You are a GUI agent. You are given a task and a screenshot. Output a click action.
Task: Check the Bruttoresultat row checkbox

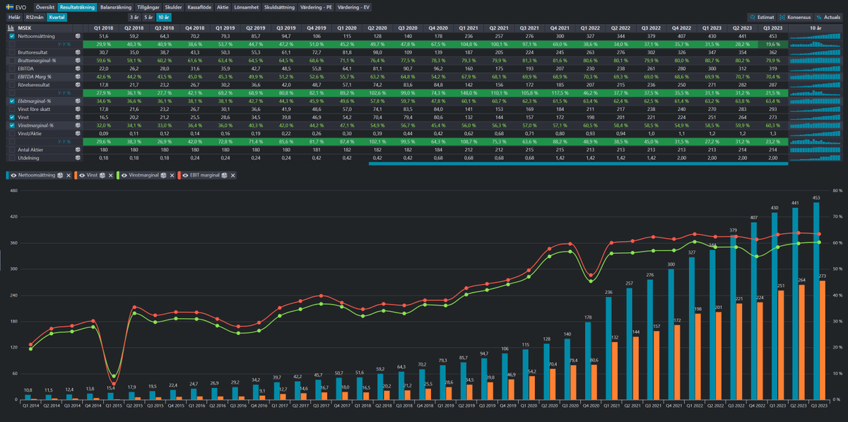(x=11, y=52)
